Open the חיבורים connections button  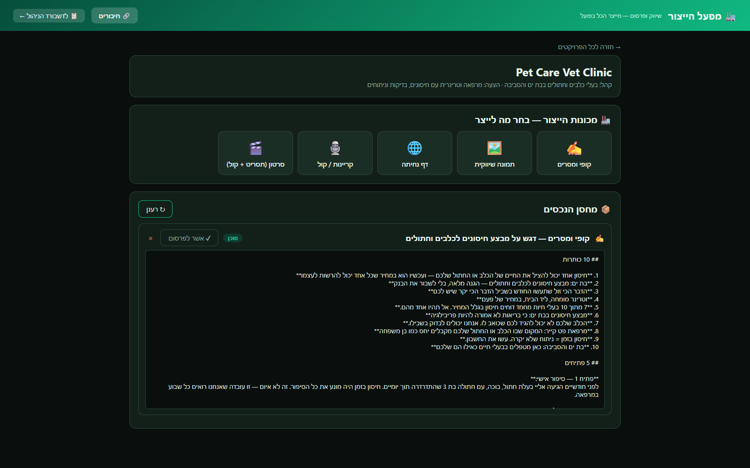[x=114, y=15]
